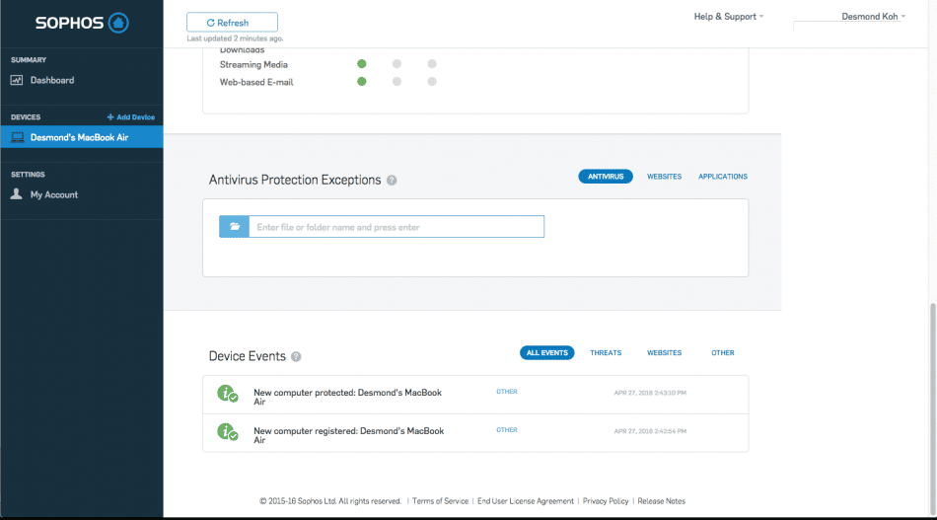This screenshot has width=937, height=520.
Task: Click the info icon for New computer protected event
Action: (x=228, y=394)
